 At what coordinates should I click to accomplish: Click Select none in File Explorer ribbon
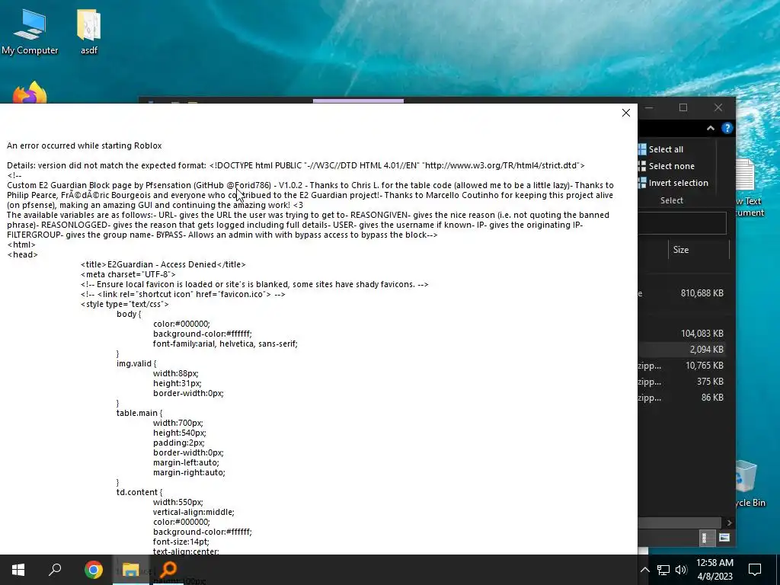667,166
